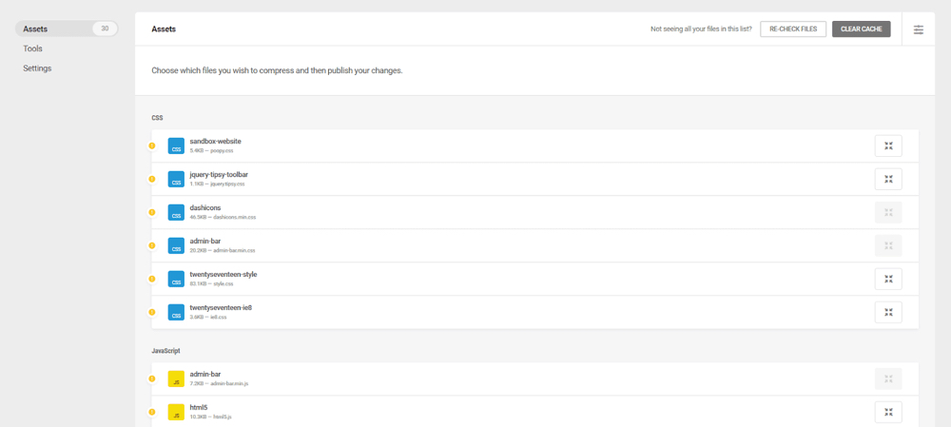Click the warning dot beside dashicons
This screenshot has width=951, height=427.
[x=151, y=212]
